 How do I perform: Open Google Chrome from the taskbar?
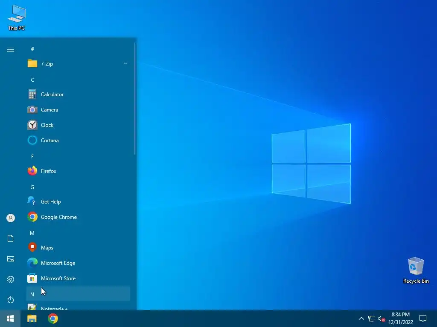[52, 318]
